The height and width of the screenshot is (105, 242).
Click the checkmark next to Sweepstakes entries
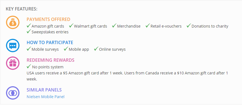point(29,31)
